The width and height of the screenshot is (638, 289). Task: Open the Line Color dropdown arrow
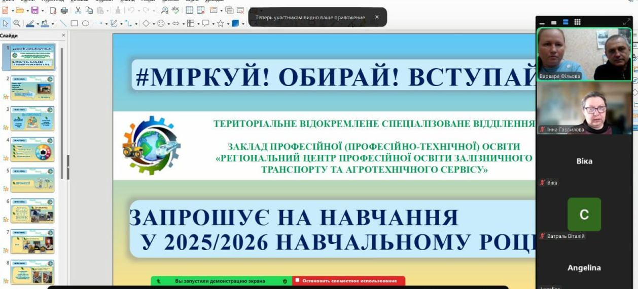click(38, 24)
